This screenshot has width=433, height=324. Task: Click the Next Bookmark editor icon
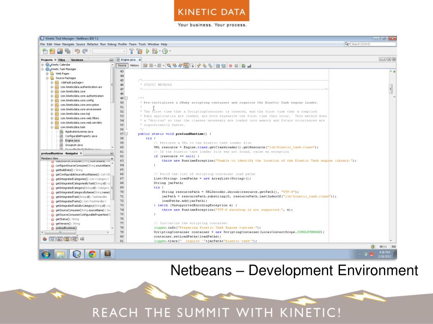pos(205,65)
